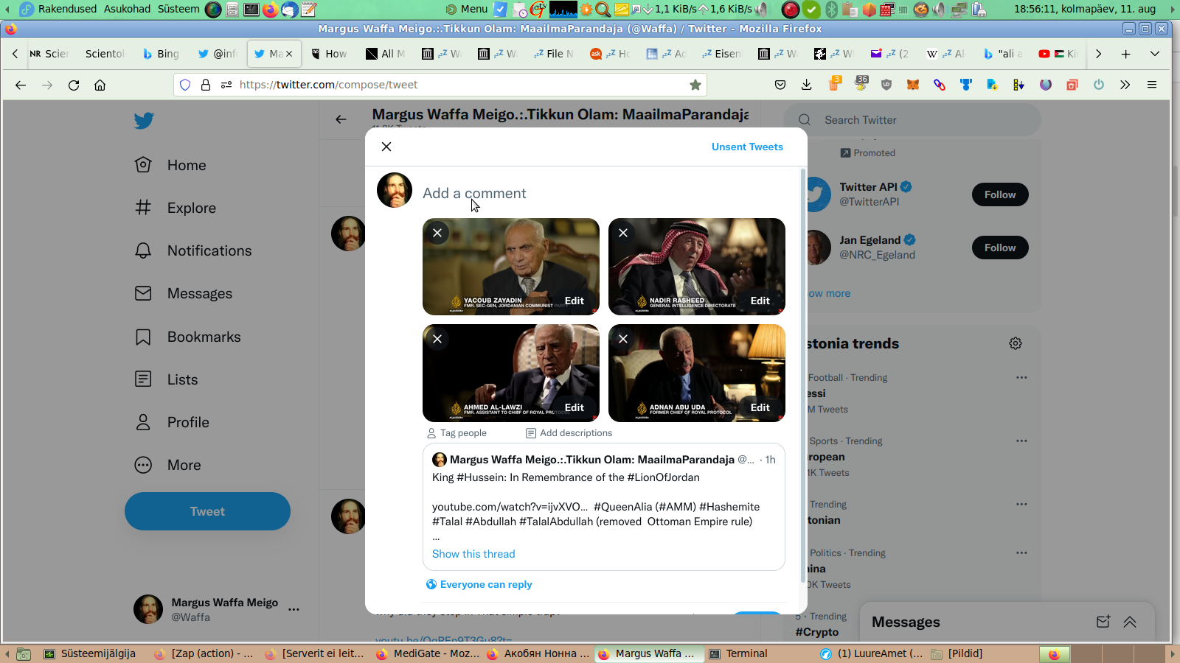
Task: Switch to the How tab
Action: (x=329, y=54)
